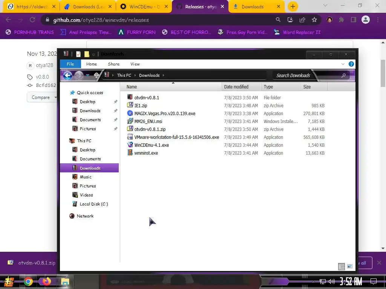386x289 pixels.
Task: Click This PC in Explorer breadcrumb
Action: pyautogui.click(x=124, y=75)
